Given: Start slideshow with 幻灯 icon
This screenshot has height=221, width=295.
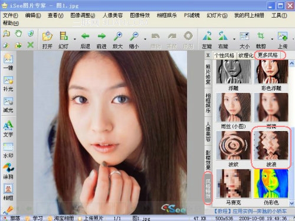Looking at the screenshot, I should pos(64,40).
